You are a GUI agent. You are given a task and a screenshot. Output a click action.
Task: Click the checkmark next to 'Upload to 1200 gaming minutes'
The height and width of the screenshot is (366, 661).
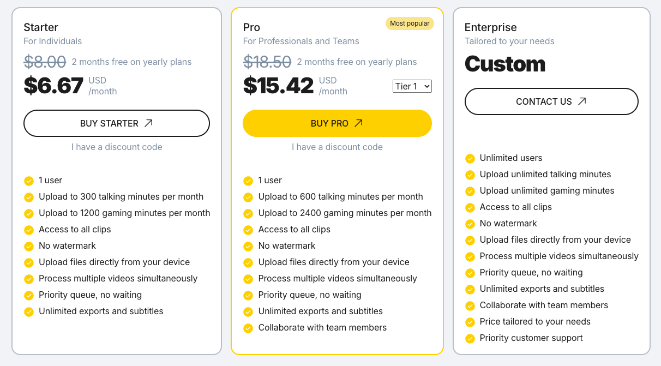click(x=29, y=213)
